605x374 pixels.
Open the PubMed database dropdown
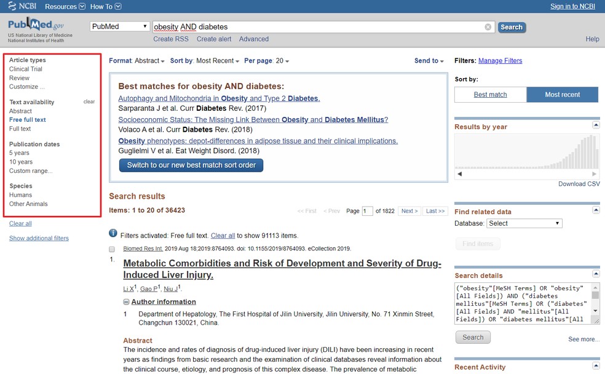click(119, 26)
